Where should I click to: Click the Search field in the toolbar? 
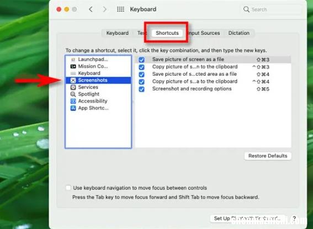point(272,9)
